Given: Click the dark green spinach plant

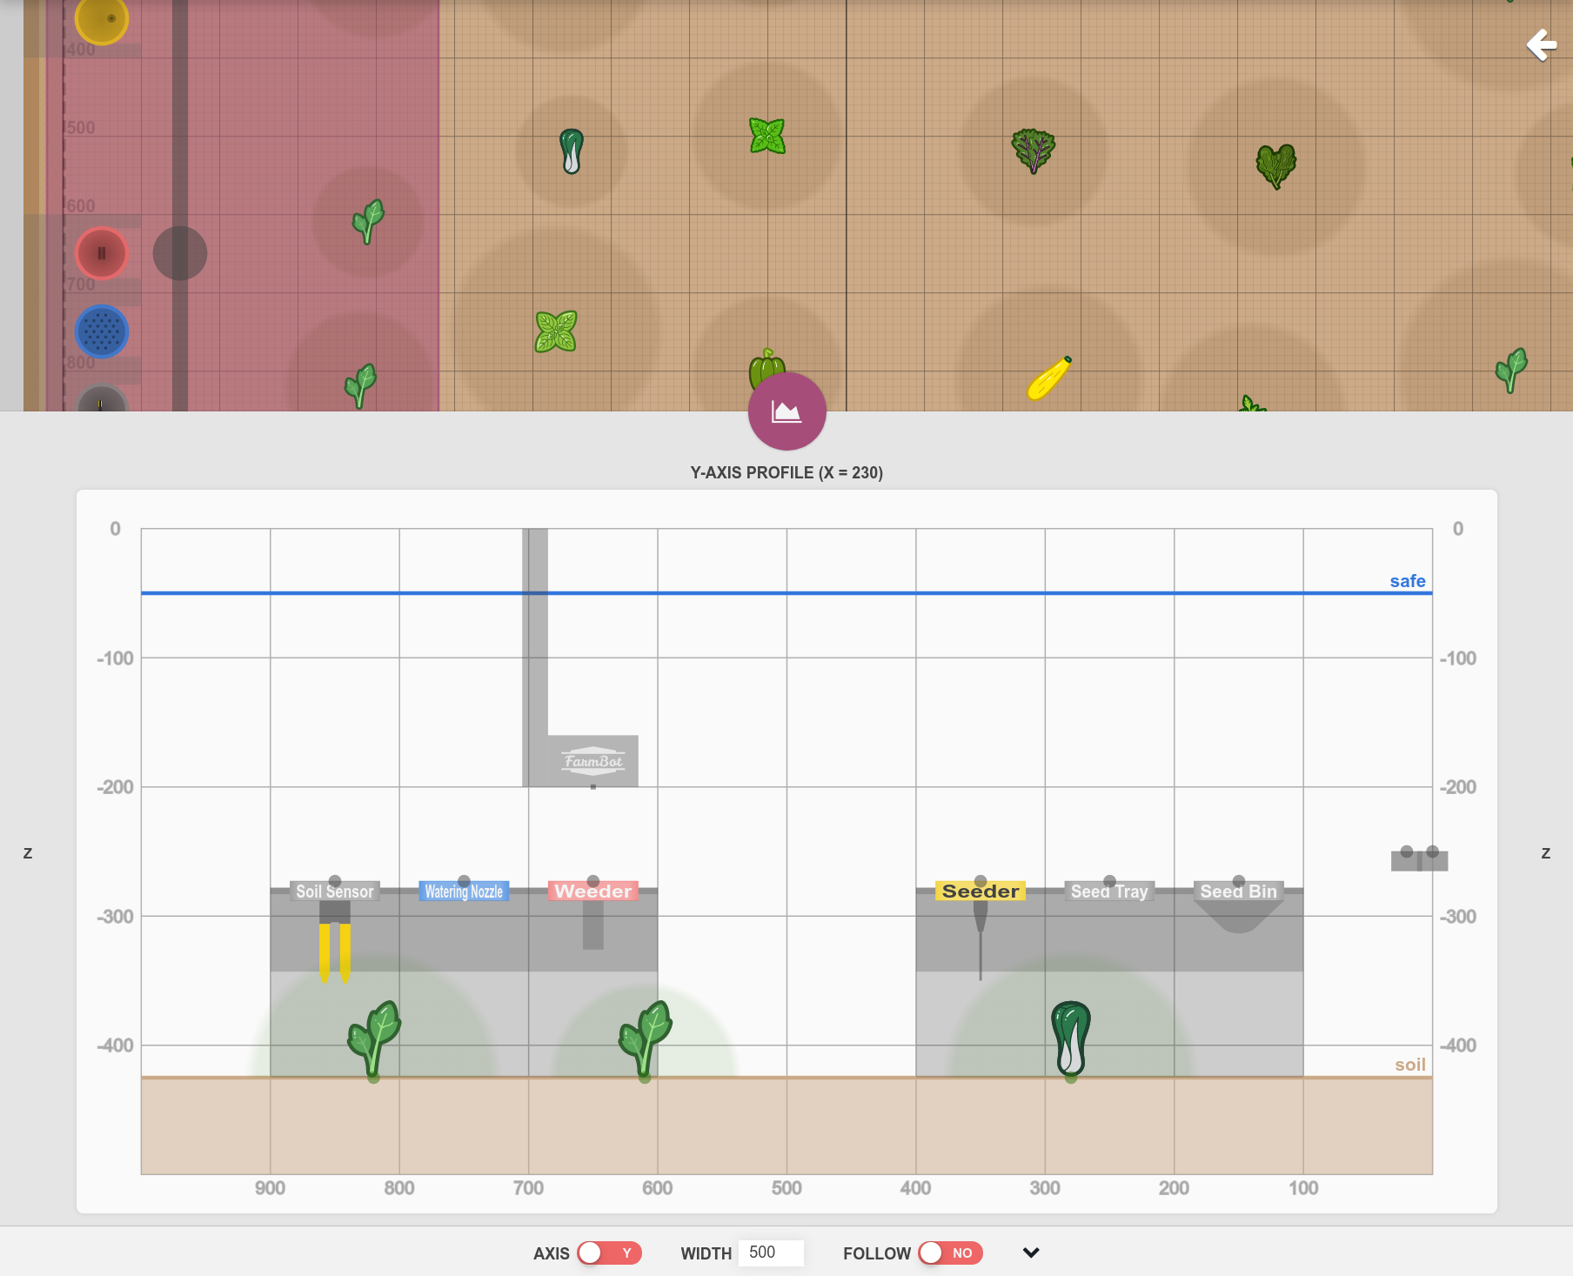Looking at the screenshot, I should pos(1275,165).
